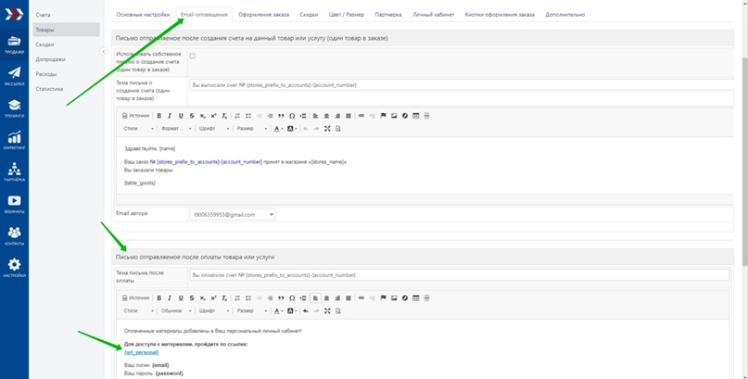Open the Рассылки paper plane icon
Screen dimensions: 748x379
point(14,75)
